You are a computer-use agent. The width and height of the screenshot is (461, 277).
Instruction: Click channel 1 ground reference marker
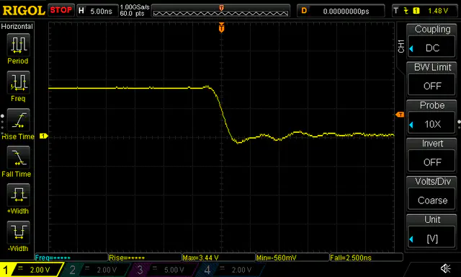[x=43, y=136]
